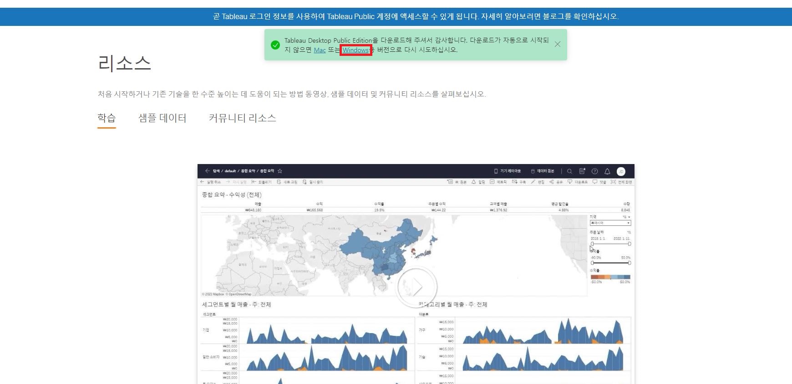Click the notification bell icon in preview header
This screenshot has height=384, width=792.
coord(607,171)
